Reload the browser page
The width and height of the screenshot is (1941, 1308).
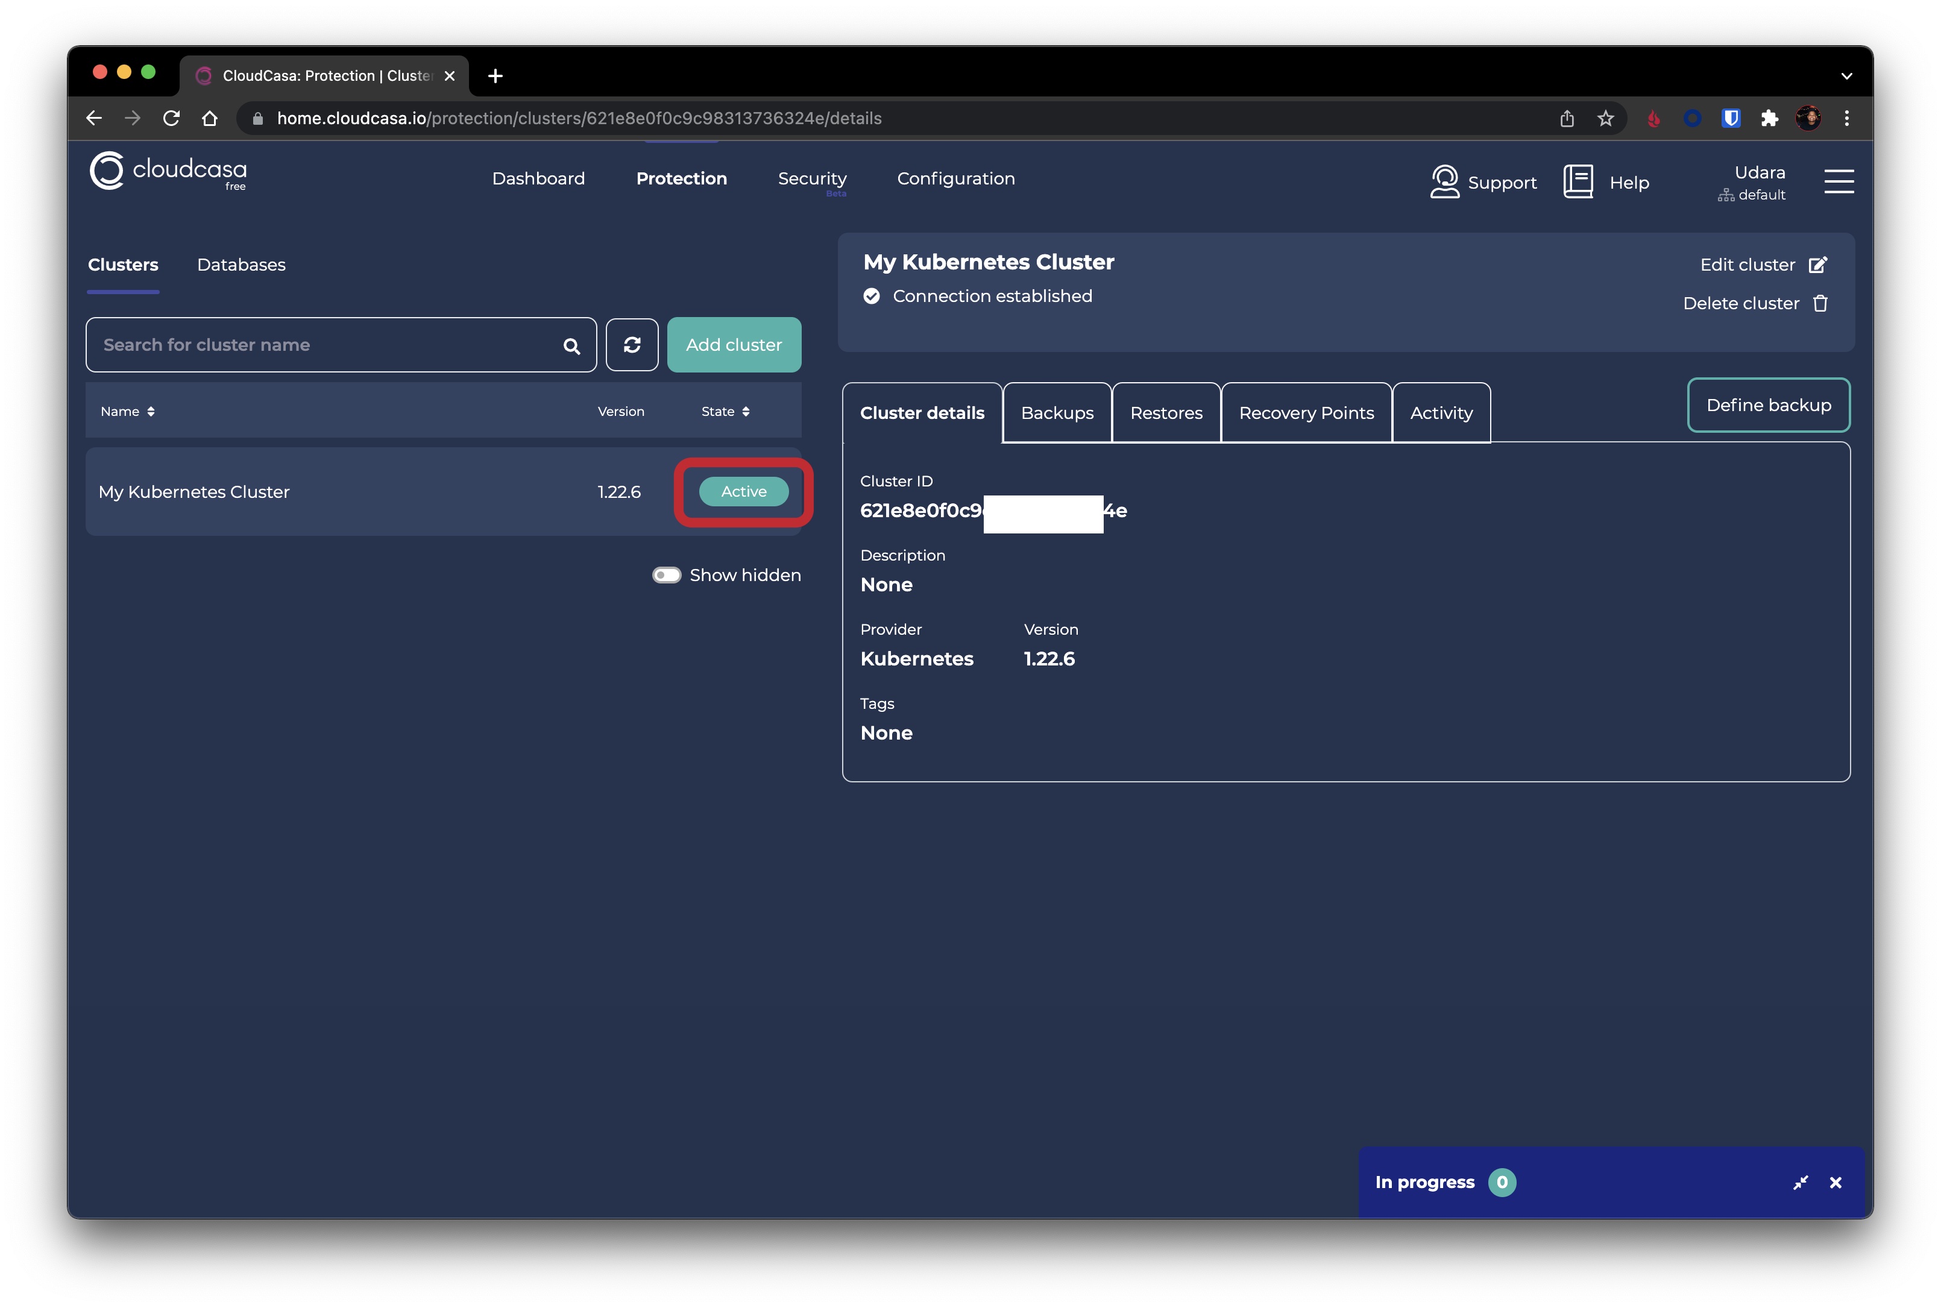[171, 119]
